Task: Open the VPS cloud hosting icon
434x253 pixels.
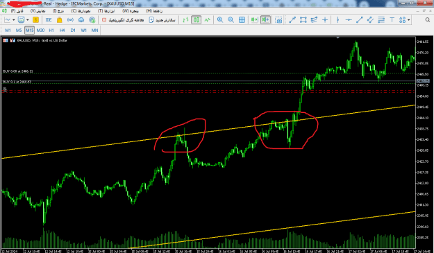Action: pos(81,20)
